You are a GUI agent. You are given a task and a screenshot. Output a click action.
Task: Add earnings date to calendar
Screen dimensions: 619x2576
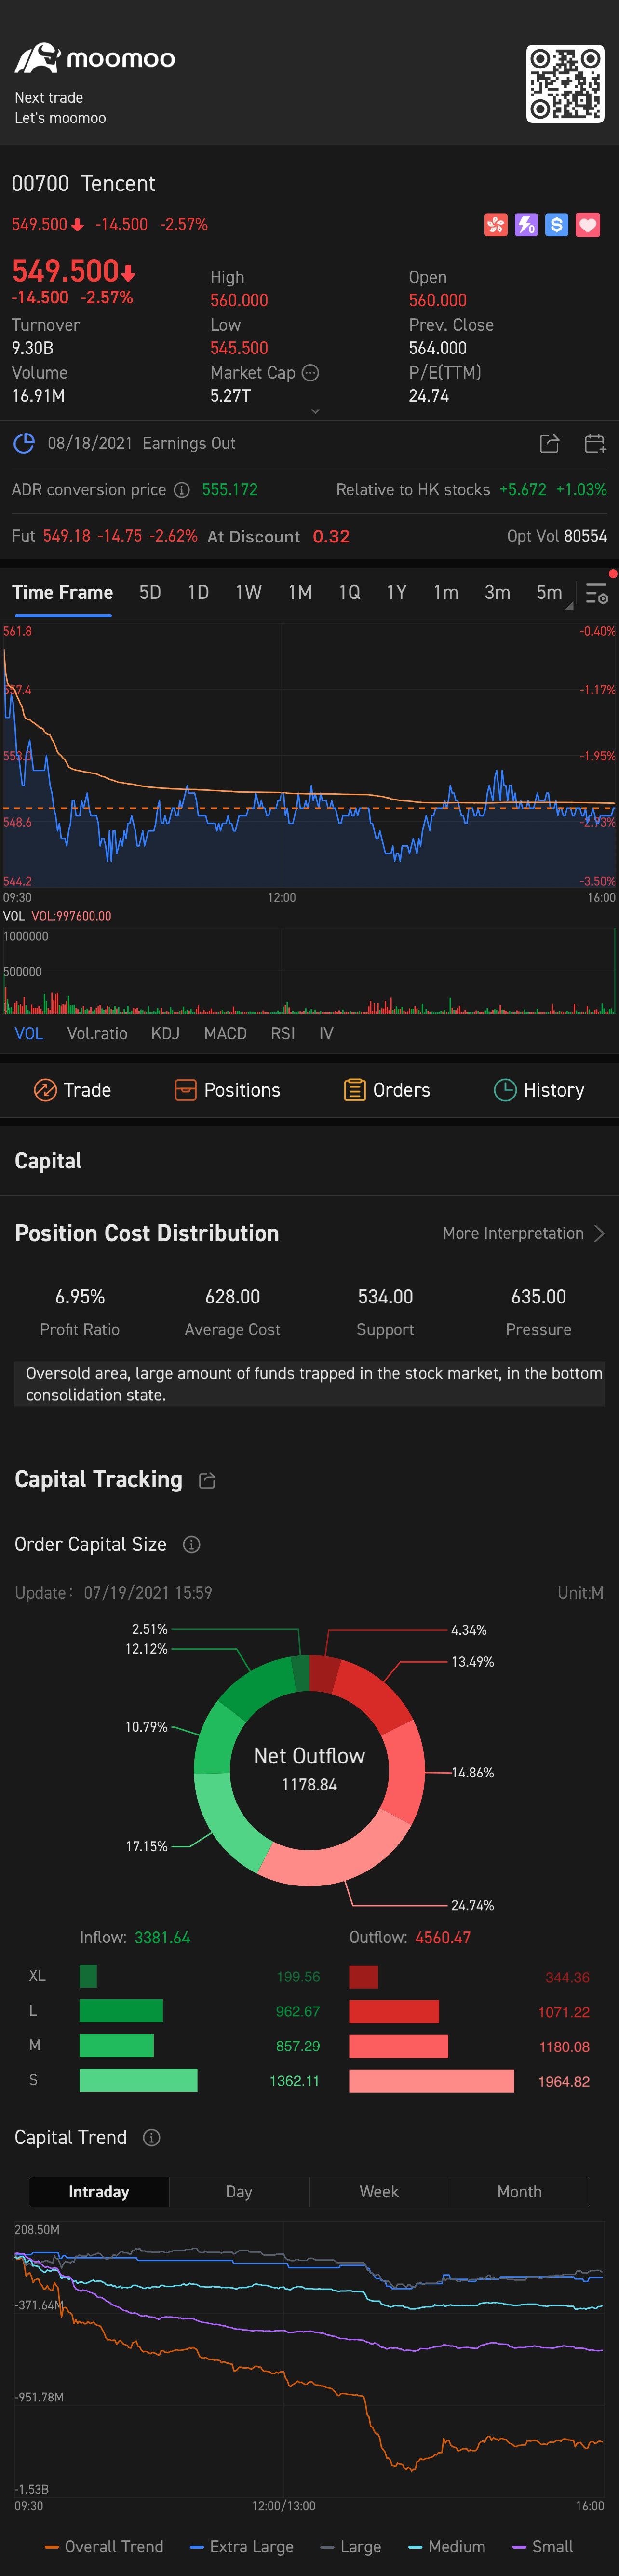pyautogui.click(x=594, y=444)
